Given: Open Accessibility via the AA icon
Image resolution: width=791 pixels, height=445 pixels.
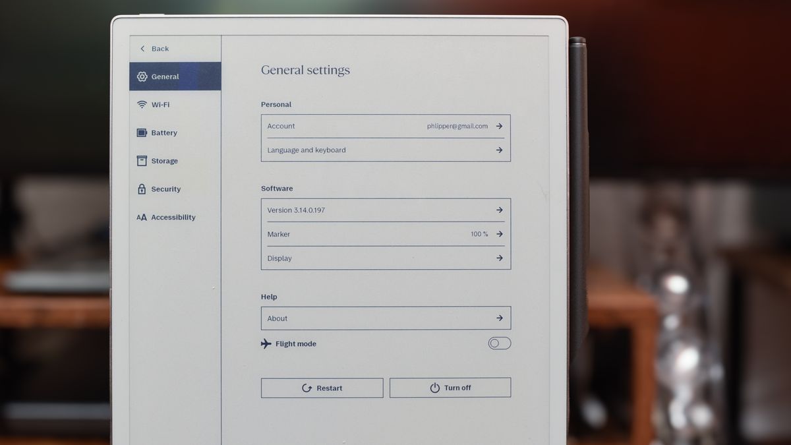Looking at the screenshot, I should (x=142, y=217).
